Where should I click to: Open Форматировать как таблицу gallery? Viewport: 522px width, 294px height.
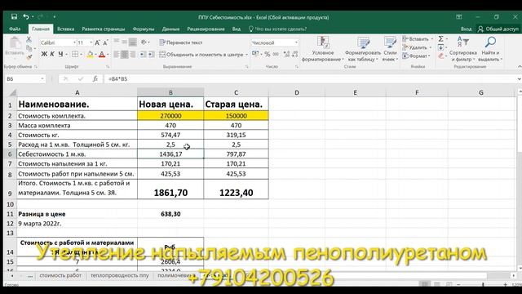tap(363, 49)
